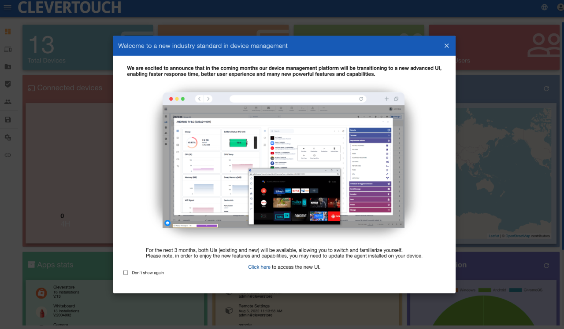Select the dashboard icon in the sidebar

[7, 32]
